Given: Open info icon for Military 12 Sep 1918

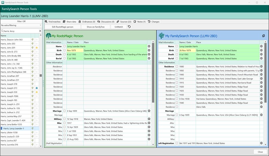Looking at the screenshot, I should pos(149,119).
